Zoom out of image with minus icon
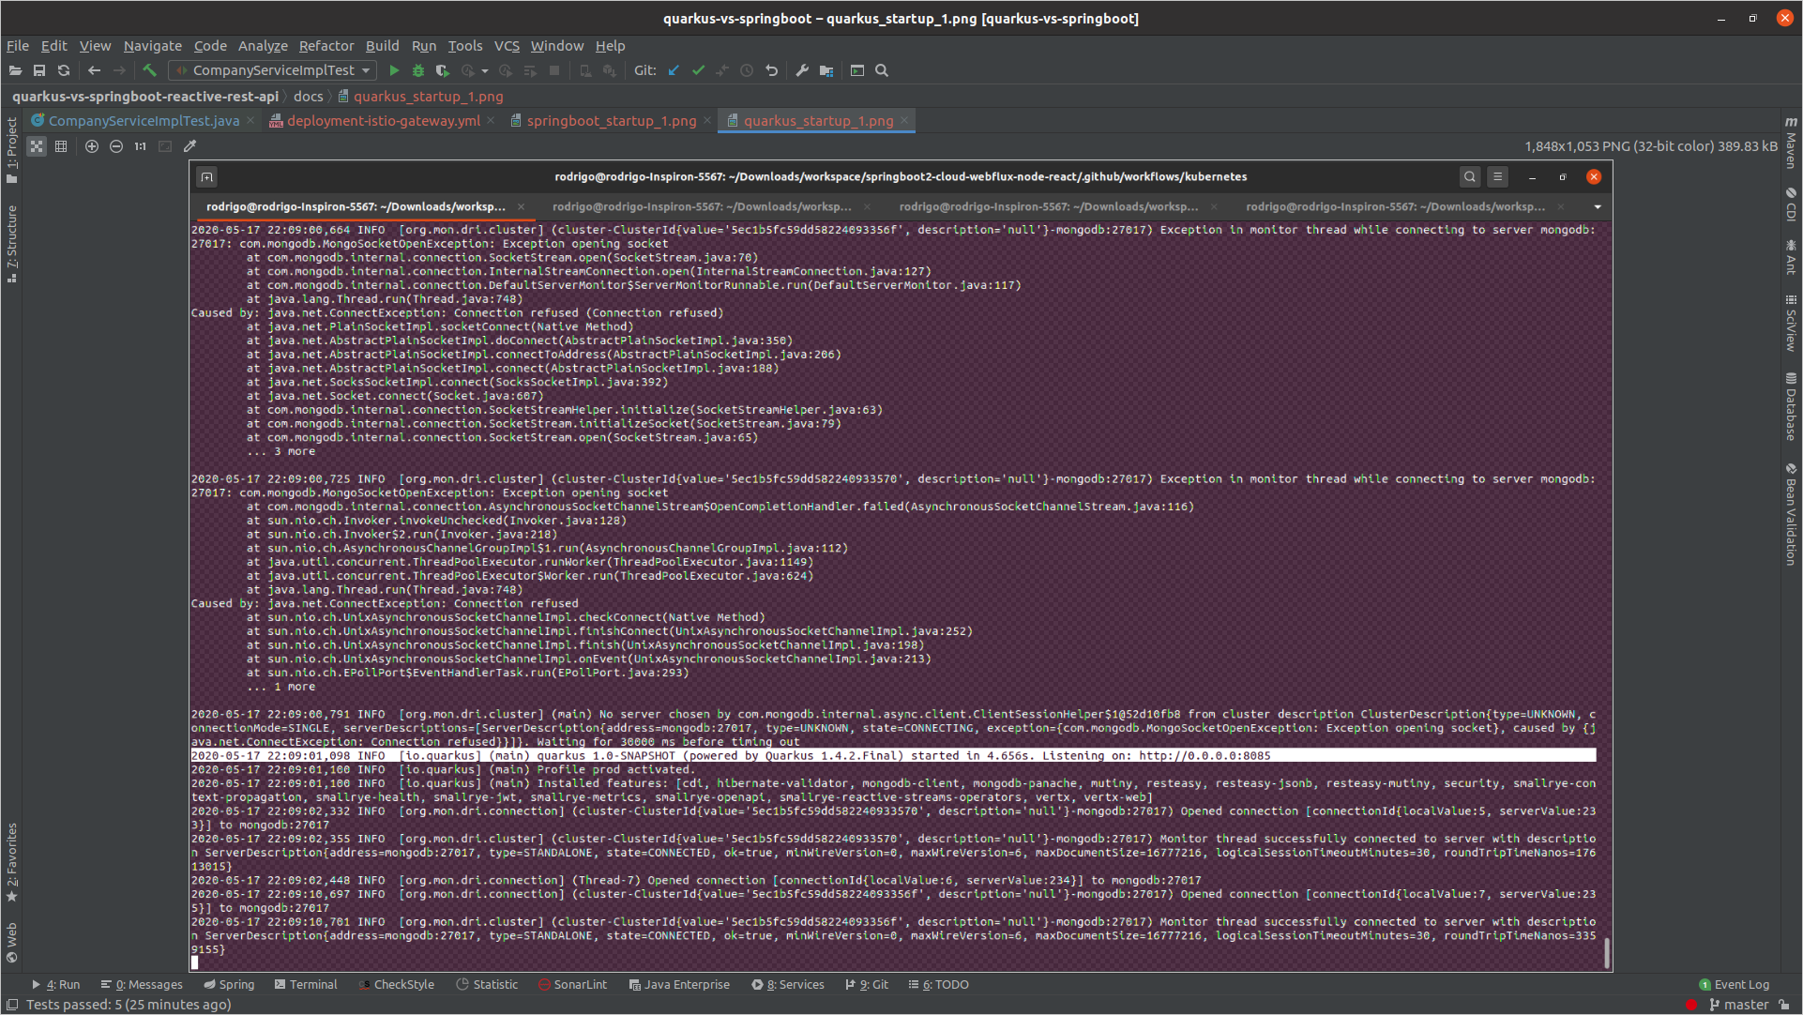 [x=116, y=146]
